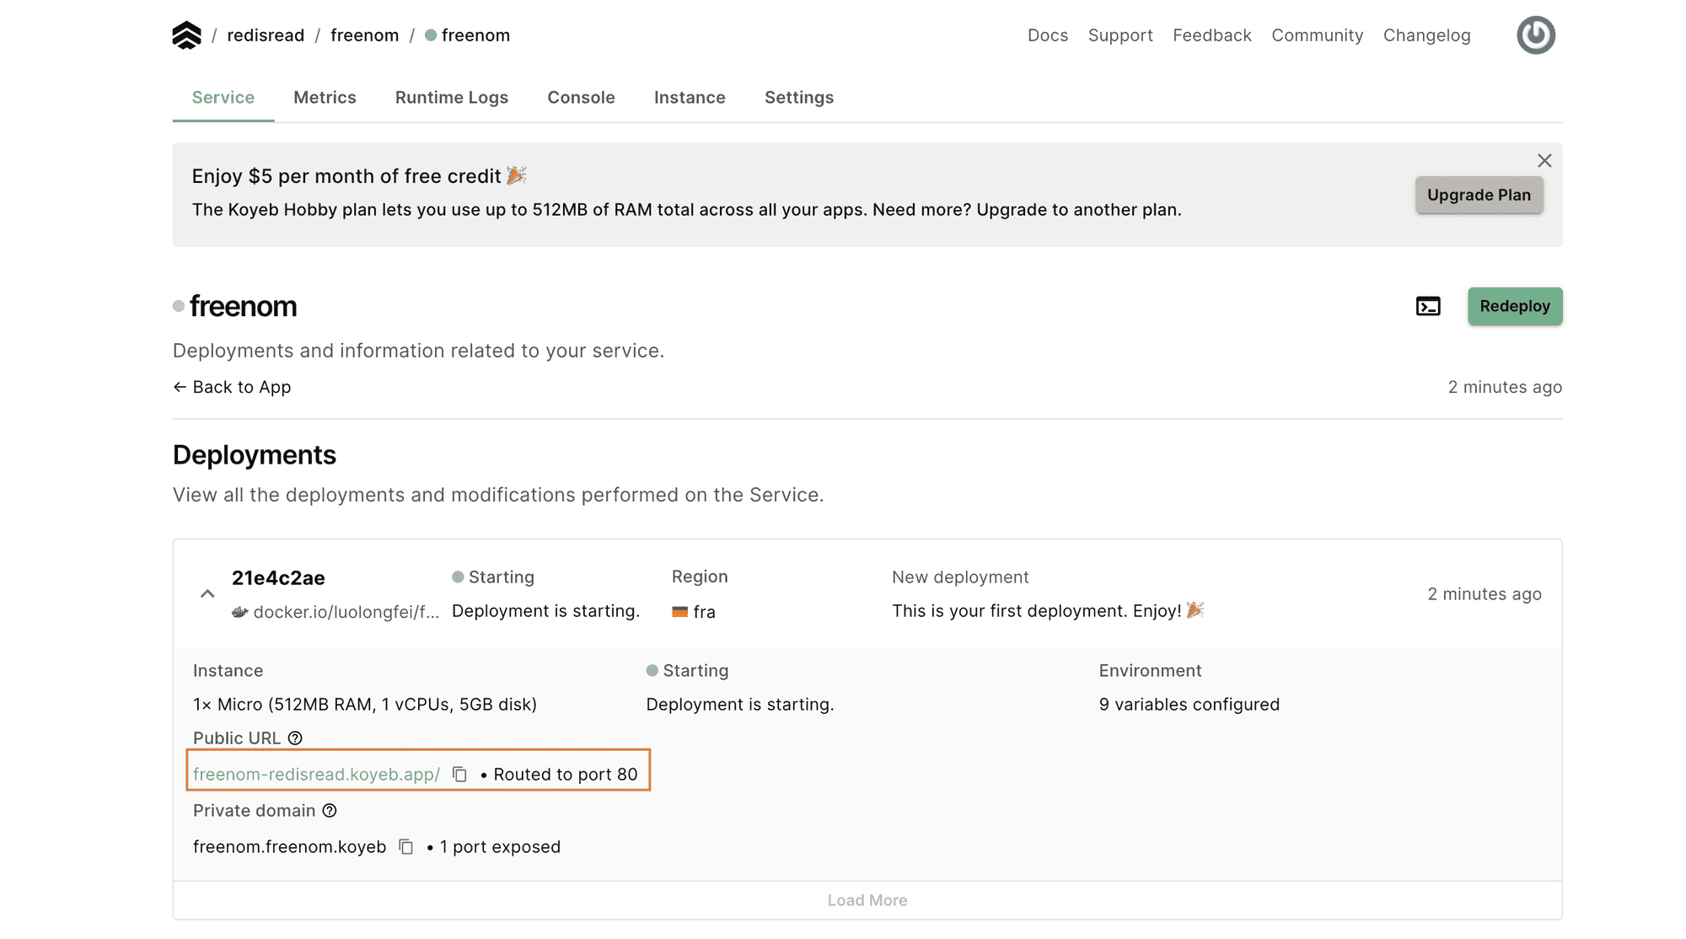The height and width of the screenshot is (939, 1686).
Task: Open the Community link
Action: coord(1318,35)
